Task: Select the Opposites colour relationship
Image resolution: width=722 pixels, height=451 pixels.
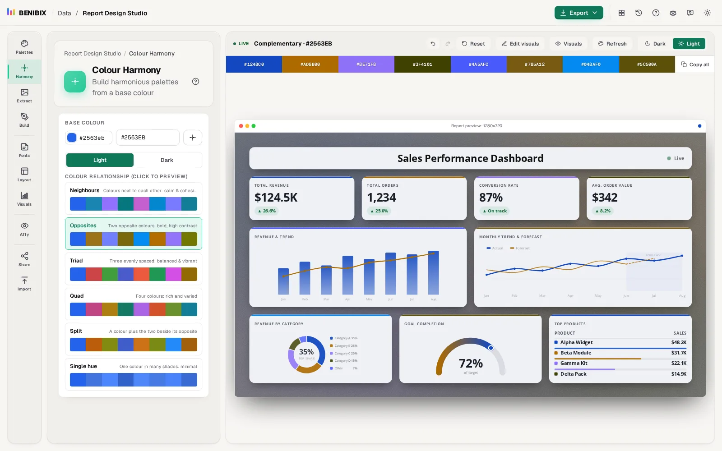Action: 134,234
